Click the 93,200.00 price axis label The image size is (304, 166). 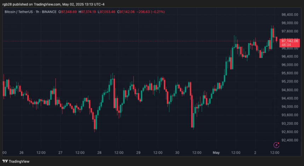(289, 123)
